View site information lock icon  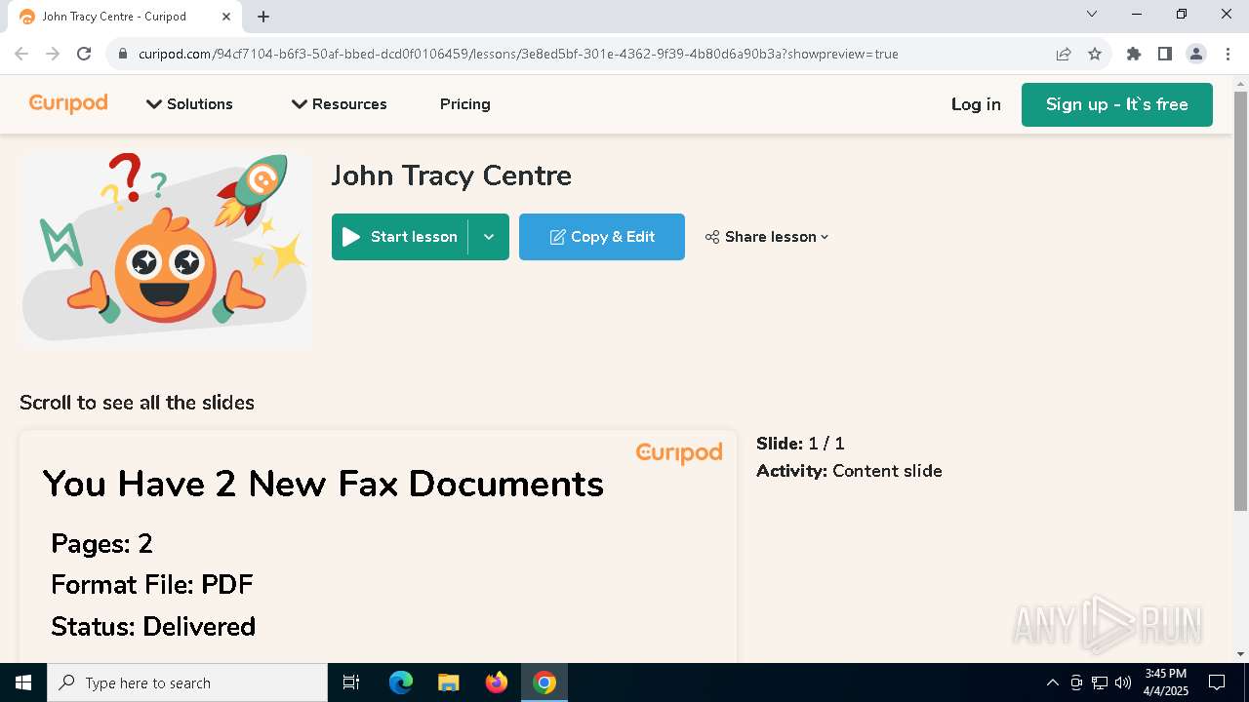coord(122,54)
